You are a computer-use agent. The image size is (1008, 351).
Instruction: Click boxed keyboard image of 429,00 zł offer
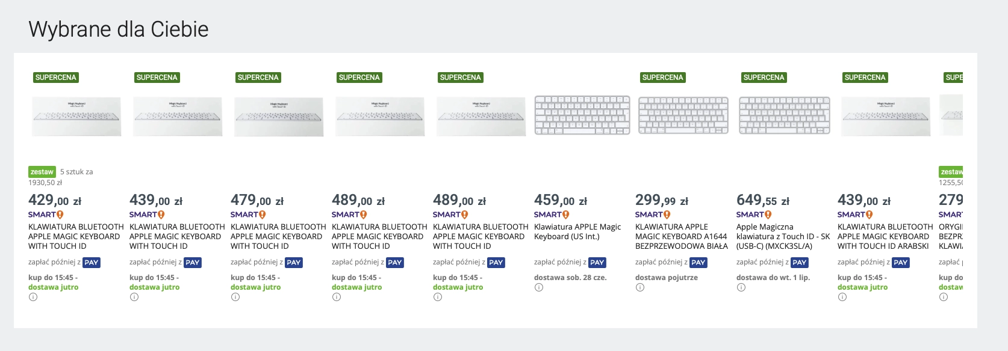[76, 117]
